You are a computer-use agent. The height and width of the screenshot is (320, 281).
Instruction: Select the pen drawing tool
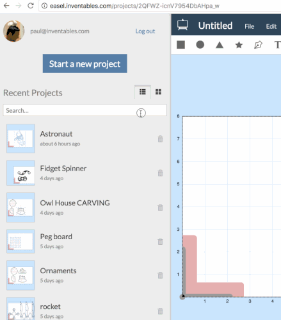point(258,45)
